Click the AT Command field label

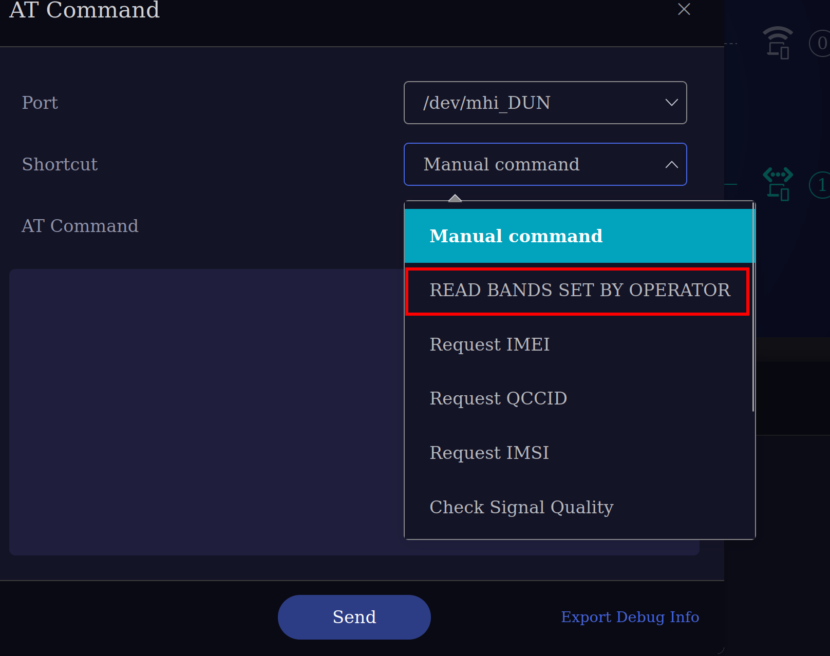tap(80, 226)
